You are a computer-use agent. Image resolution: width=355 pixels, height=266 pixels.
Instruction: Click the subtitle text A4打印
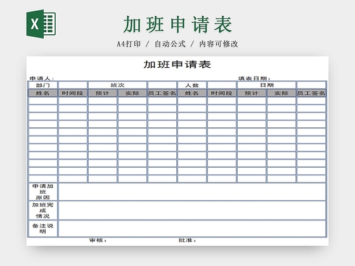(129, 44)
